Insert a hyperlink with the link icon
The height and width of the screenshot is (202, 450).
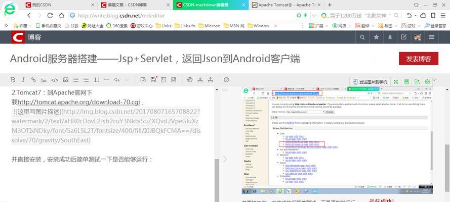point(33,80)
